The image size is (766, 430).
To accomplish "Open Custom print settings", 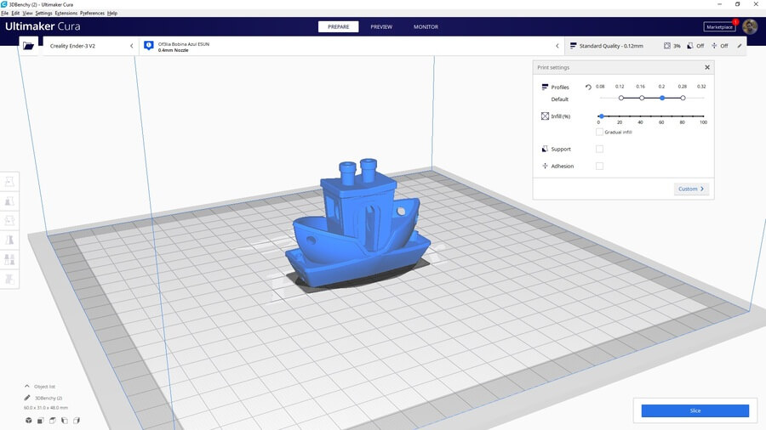I will coord(691,189).
